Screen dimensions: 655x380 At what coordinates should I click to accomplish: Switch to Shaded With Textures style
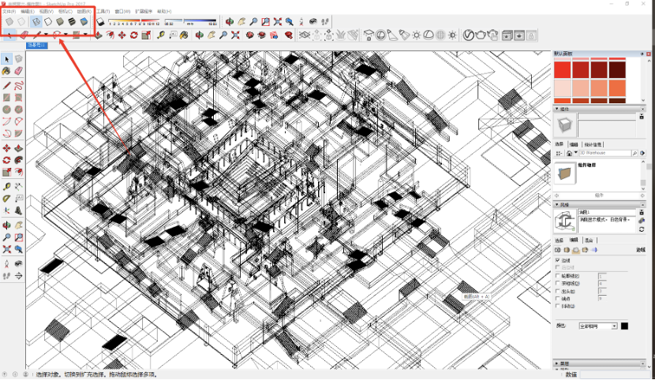(72, 21)
